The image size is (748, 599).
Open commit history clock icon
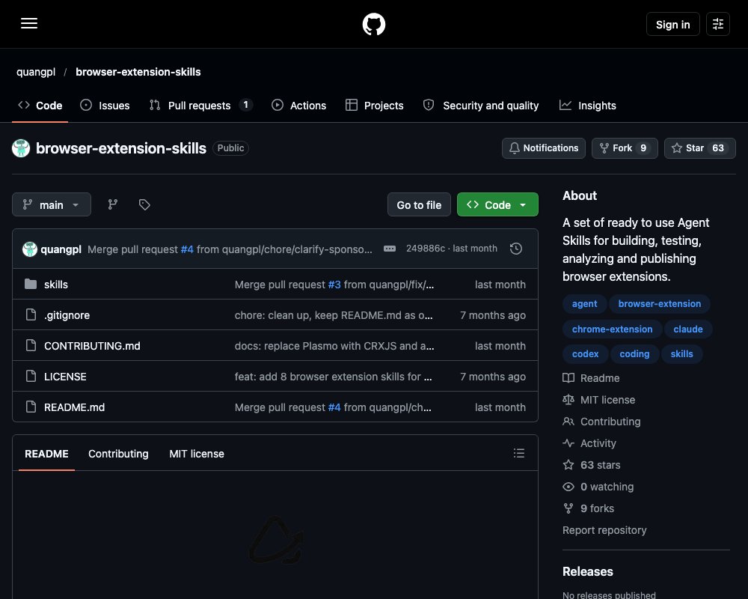tap(515, 249)
